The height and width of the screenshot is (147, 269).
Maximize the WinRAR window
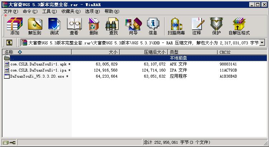(258, 5)
